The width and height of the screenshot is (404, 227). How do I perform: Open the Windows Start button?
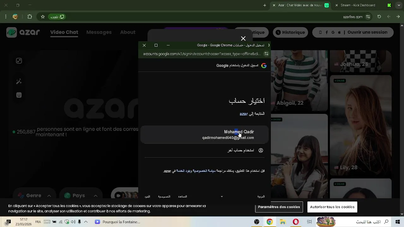point(398,222)
